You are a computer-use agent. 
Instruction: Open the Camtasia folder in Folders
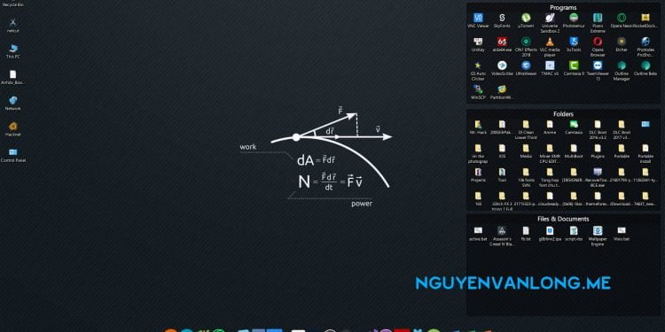pos(574,127)
